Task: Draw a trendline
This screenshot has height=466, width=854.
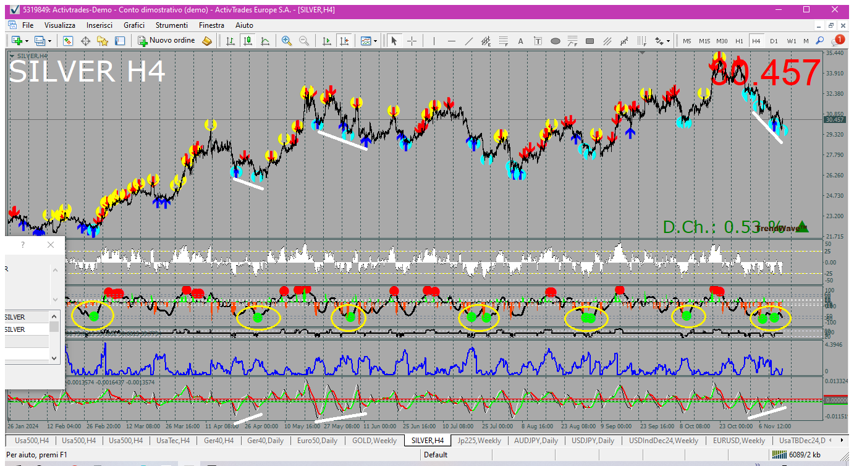Action: tap(469, 41)
